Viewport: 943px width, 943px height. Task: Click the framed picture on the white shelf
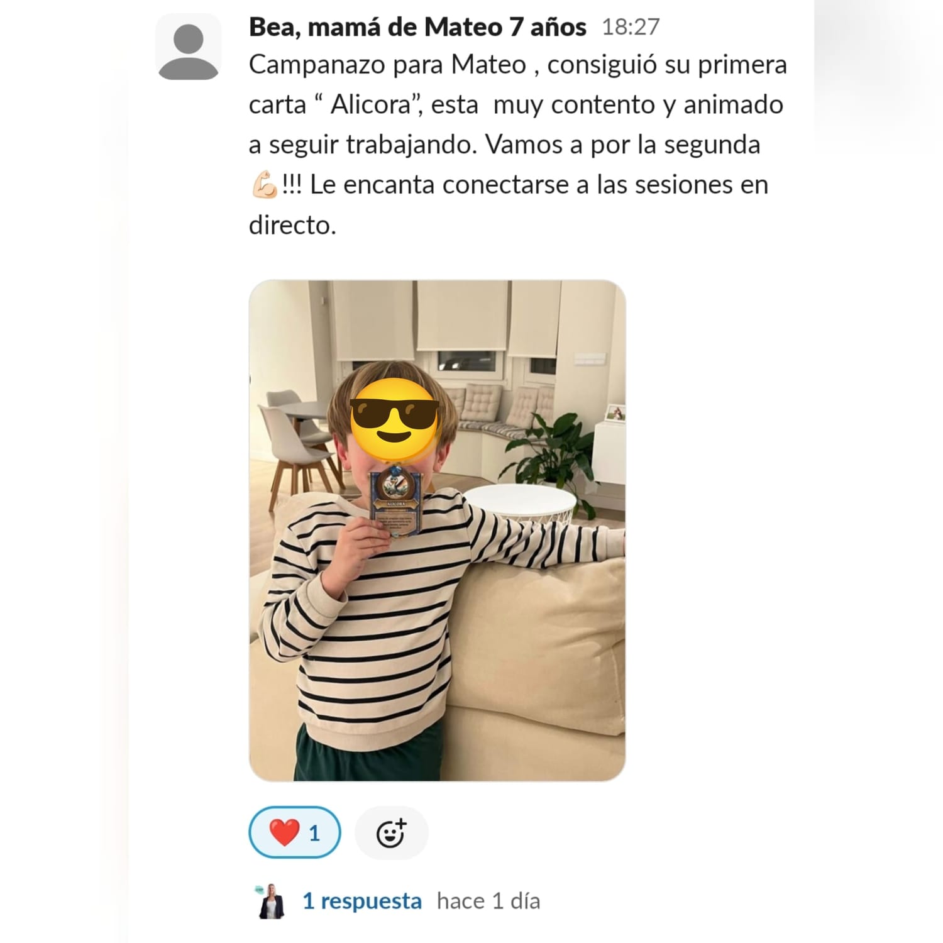pos(614,413)
